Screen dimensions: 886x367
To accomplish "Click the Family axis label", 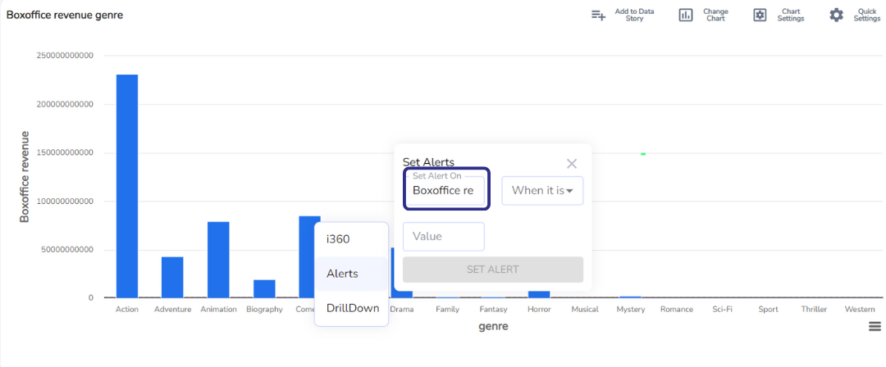I will point(448,310).
